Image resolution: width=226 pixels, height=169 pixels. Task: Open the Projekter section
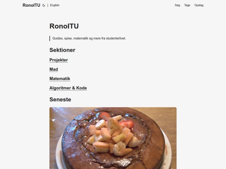pos(59,60)
